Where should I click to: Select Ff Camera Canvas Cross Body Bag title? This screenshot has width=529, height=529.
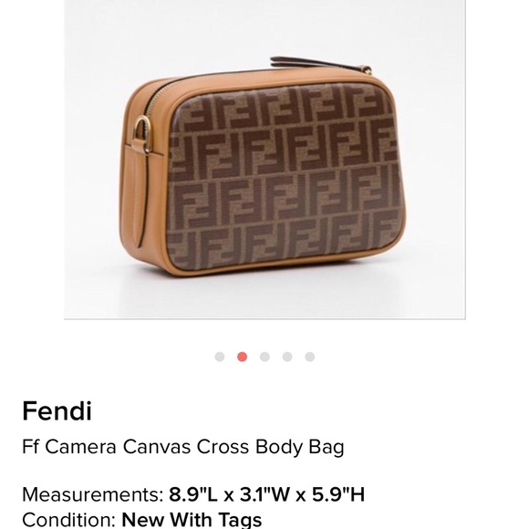[x=183, y=447]
